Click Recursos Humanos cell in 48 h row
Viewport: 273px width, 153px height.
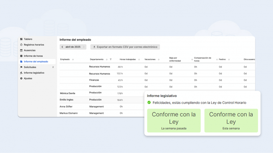(x=100, y=67)
